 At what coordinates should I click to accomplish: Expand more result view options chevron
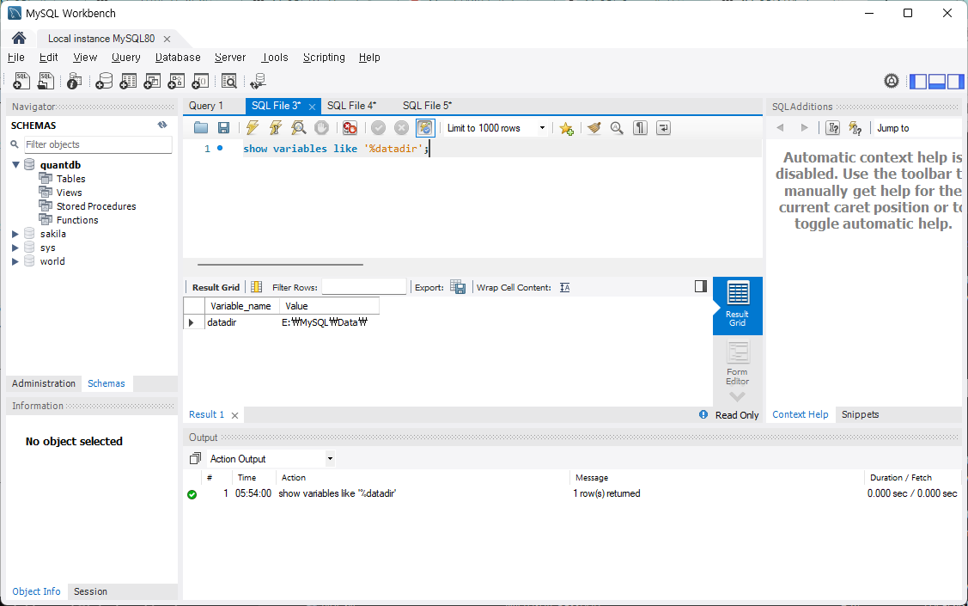(x=737, y=396)
